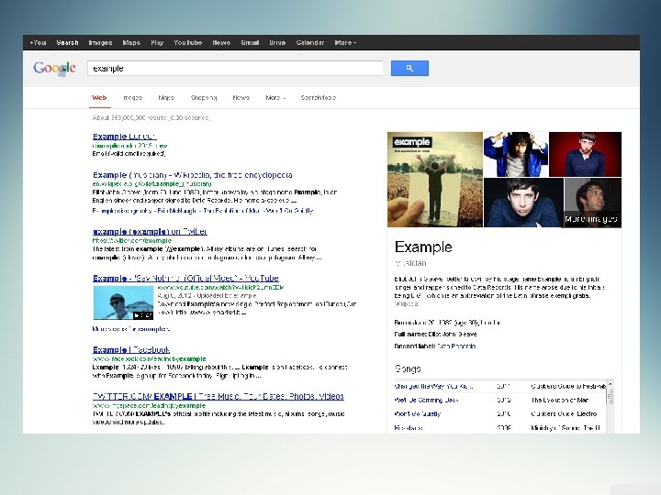Viewport: 661px width, 495px height.
Task: Open YouTube in the black top bar
Action: point(188,42)
